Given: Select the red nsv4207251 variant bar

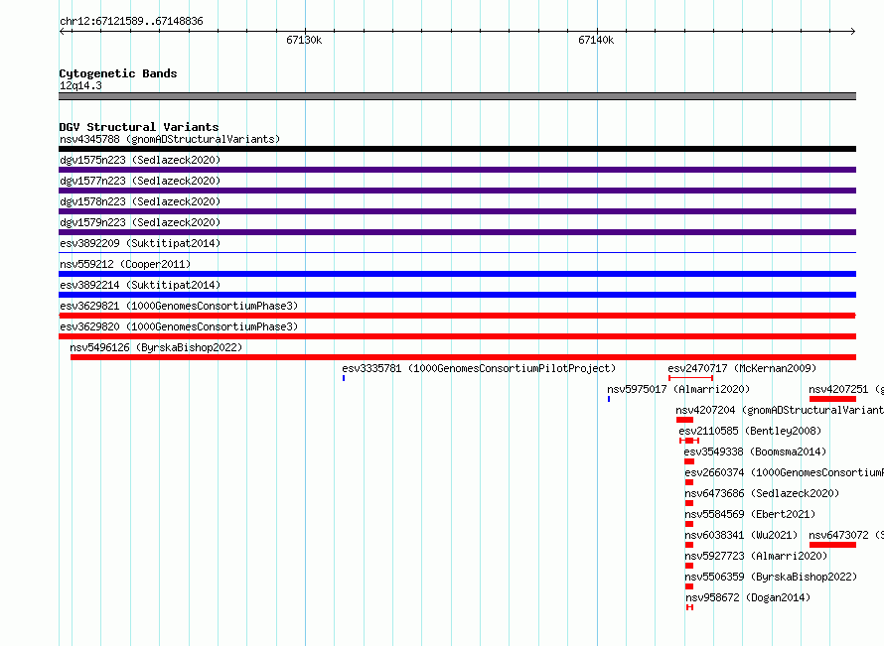Looking at the screenshot, I should point(832,399).
